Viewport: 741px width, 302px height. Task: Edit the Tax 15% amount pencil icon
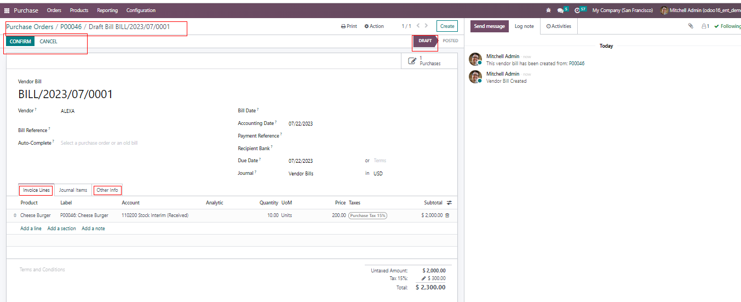pos(423,278)
